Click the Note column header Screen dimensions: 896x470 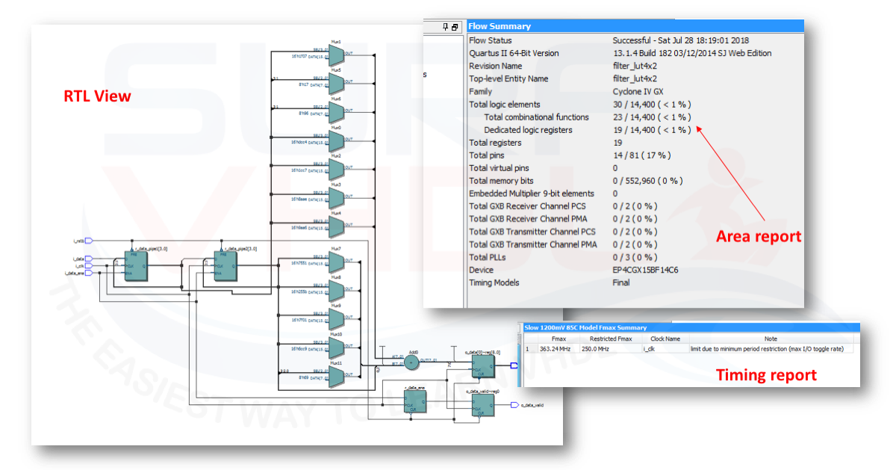coord(771,338)
